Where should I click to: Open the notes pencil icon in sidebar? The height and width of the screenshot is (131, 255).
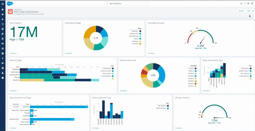pos(3,34)
